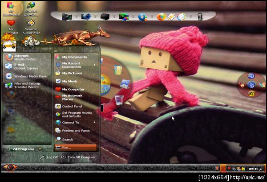Select the yellow car user picture icon
The height and width of the screenshot is (182, 267).
[x=9, y=45]
